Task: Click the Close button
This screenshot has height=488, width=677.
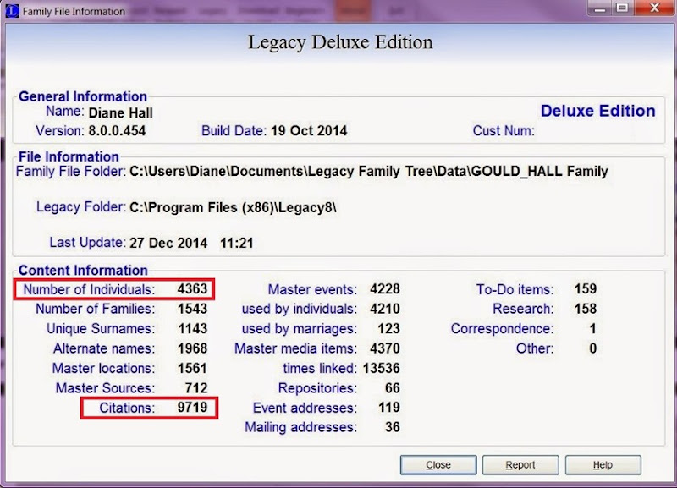Action: point(438,464)
